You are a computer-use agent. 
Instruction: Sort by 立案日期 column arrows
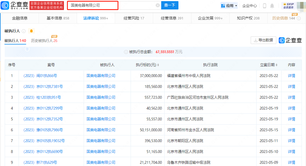pos(277,65)
